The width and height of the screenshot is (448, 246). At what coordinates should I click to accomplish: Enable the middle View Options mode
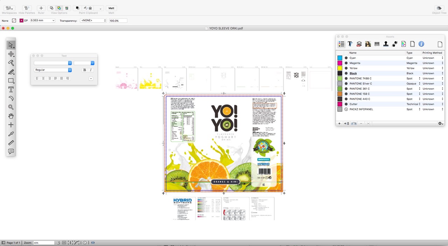click(x=59, y=8)
